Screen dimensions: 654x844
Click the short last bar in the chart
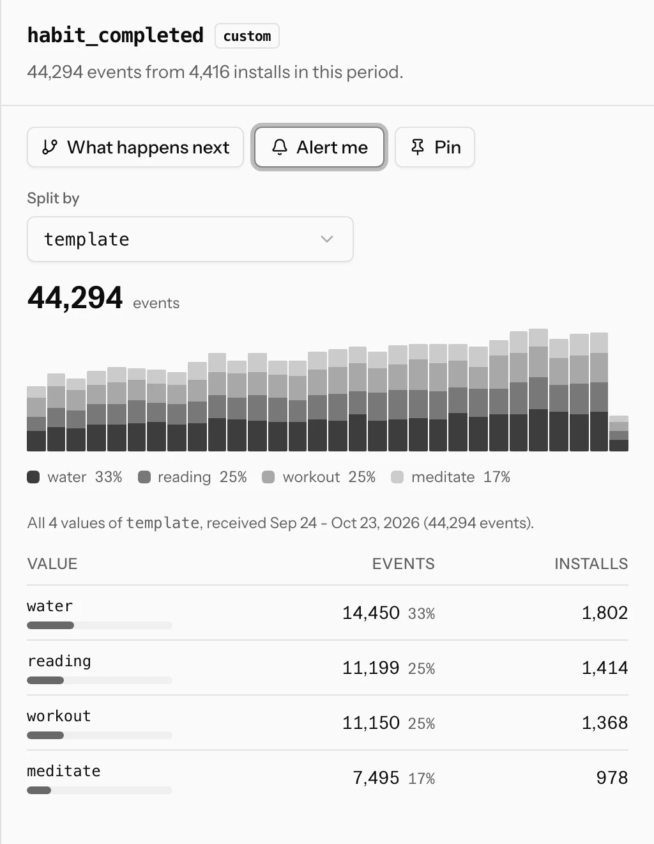619,434
